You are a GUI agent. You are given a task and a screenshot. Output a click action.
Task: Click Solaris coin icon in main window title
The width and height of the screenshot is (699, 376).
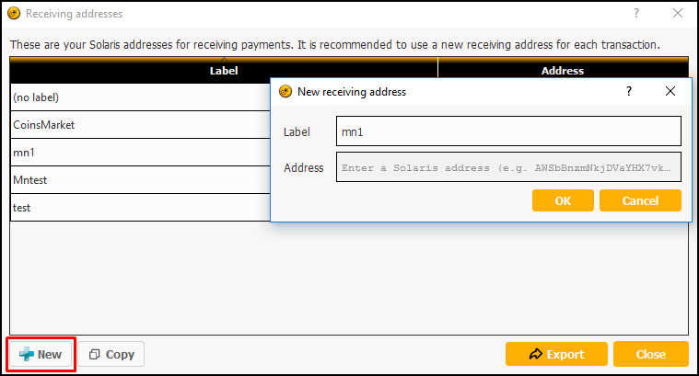tap(14, 14)
